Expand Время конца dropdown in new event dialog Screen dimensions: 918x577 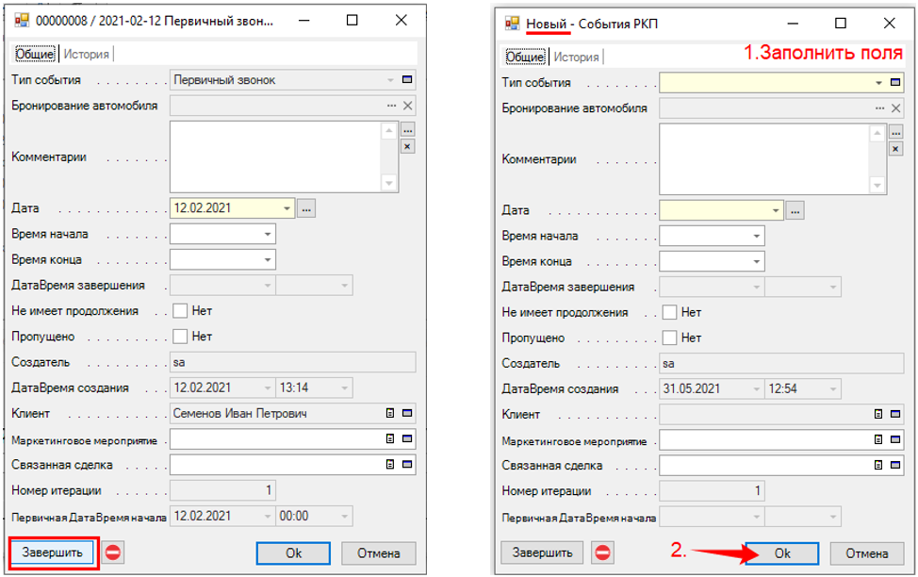click(x=757, y=261)
